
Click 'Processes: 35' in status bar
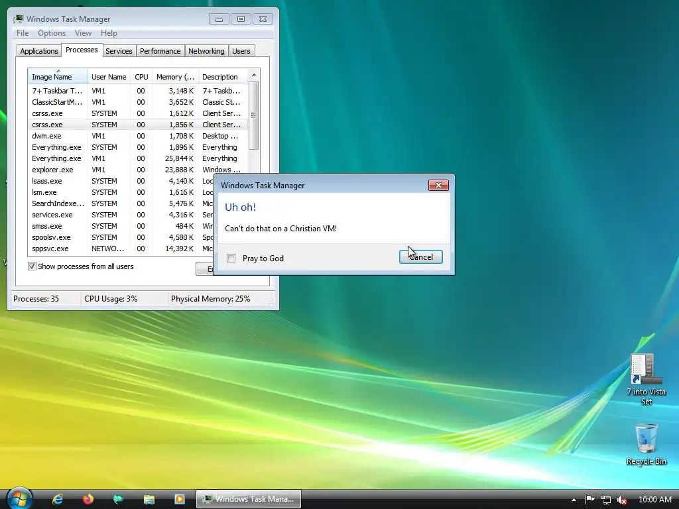[x=36, y=299]
